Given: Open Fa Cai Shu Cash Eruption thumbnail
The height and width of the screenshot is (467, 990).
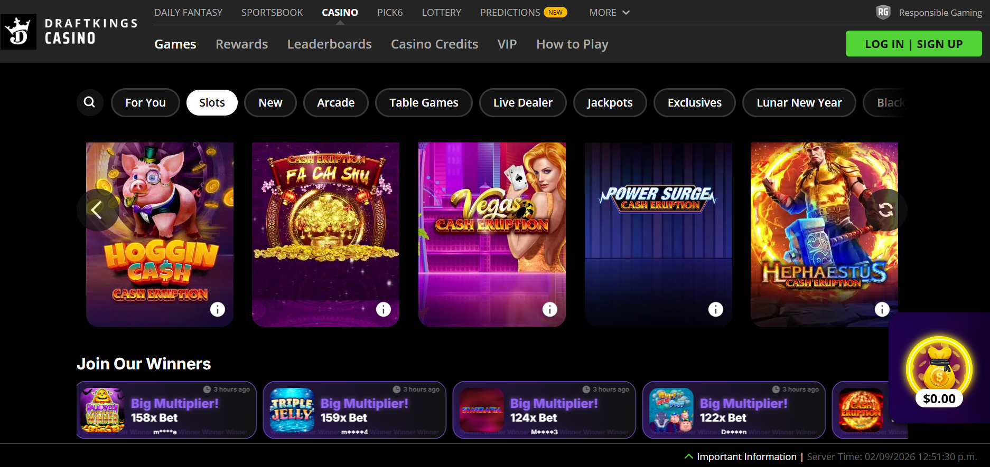Looking at the screenshot, I should (325, 234).
